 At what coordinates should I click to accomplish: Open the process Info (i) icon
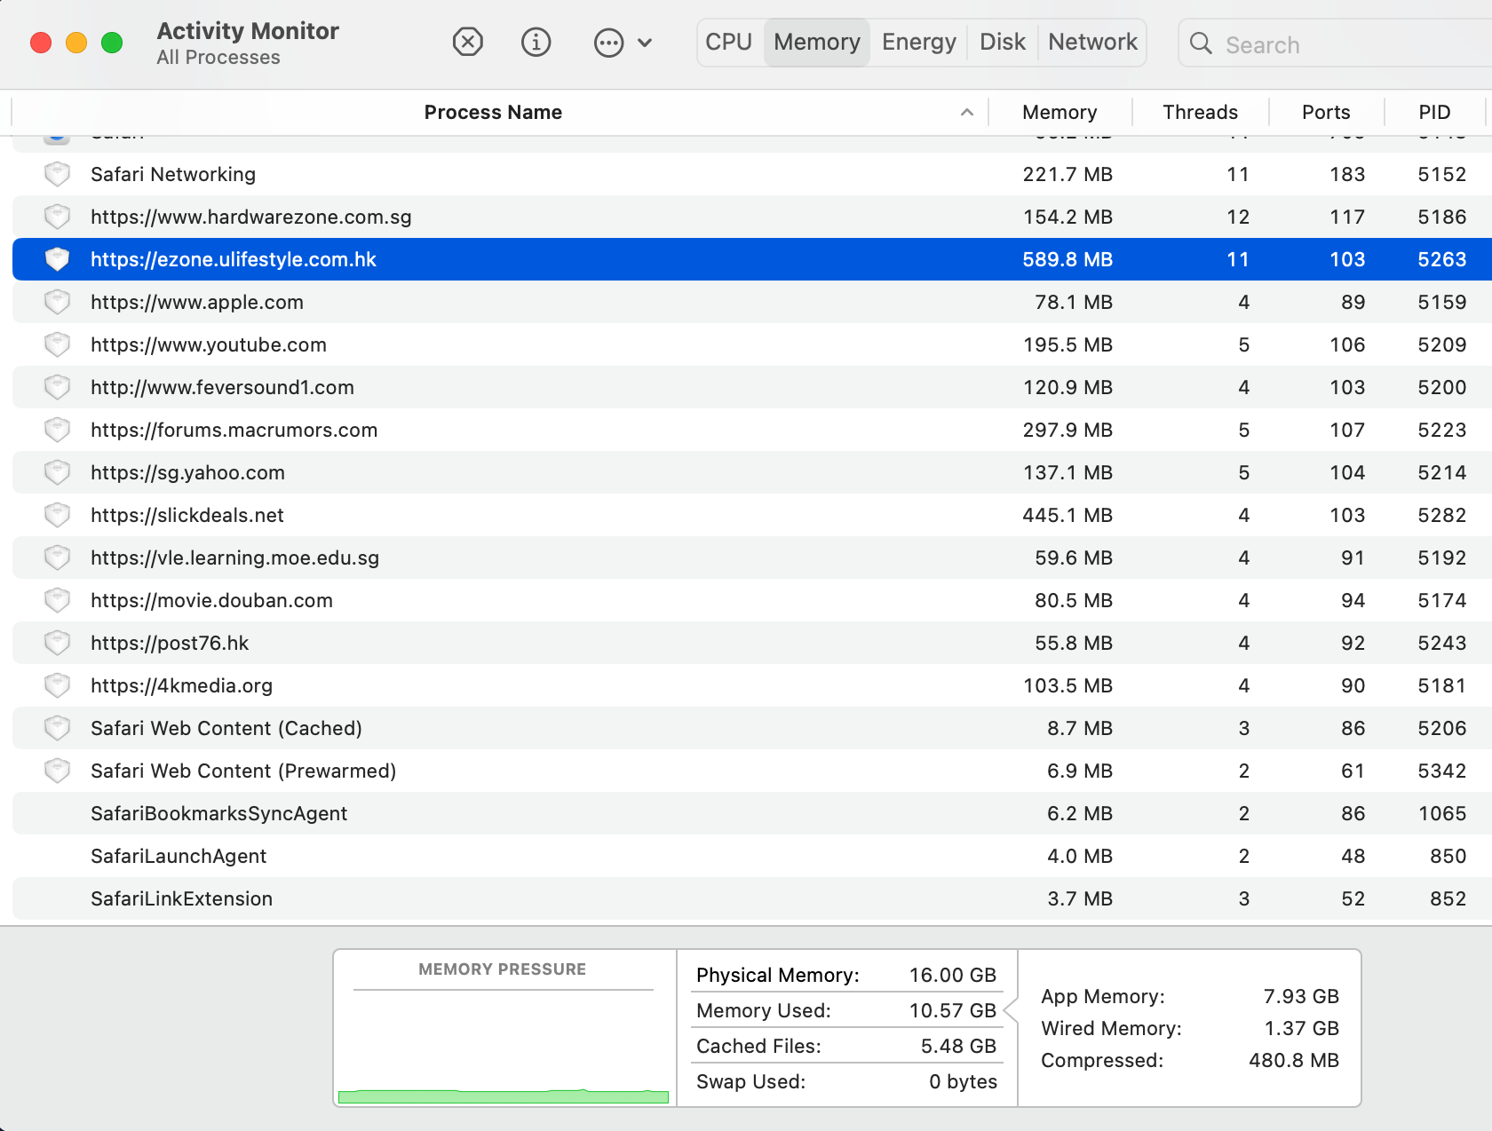[536, 42]
